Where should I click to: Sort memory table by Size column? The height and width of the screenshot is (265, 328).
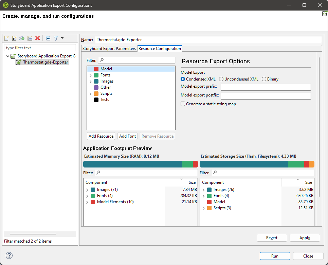181,182
